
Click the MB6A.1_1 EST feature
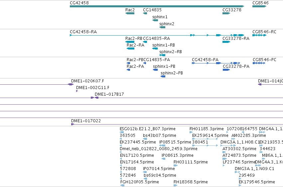(263, 159)
